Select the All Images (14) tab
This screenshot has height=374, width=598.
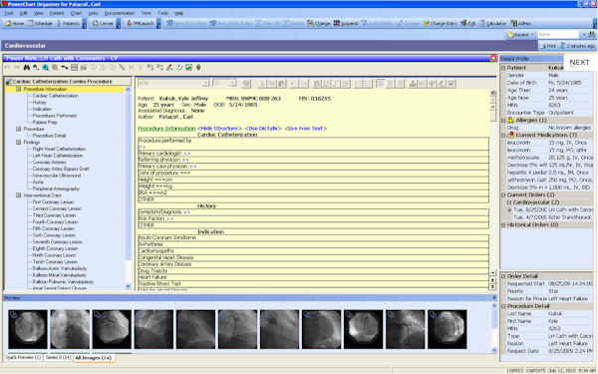(93, 358)
